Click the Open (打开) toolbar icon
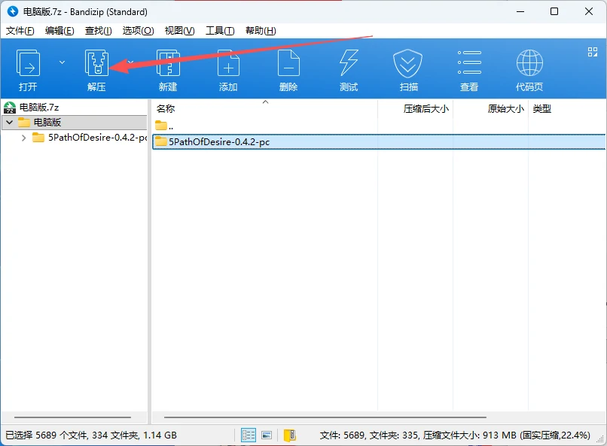 28,63
